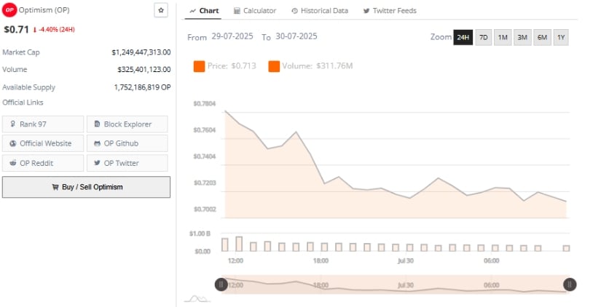
Task: Click the Available Supply value 1,752,186,819 OP
Action: pos(142,87)
